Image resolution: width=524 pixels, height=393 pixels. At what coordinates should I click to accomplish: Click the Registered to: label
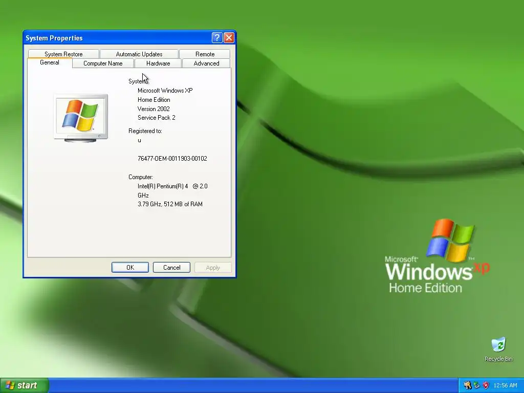(x=145, y=131)
